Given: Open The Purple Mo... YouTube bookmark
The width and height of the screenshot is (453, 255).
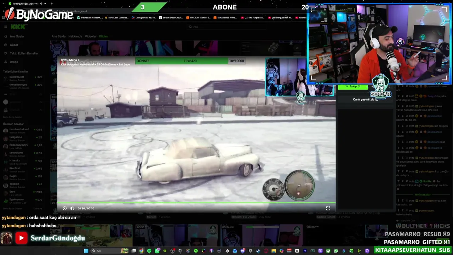Looking at the screenshot, I should click(253, 18).
